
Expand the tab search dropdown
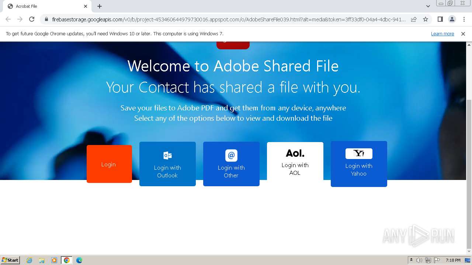[428, 6]
